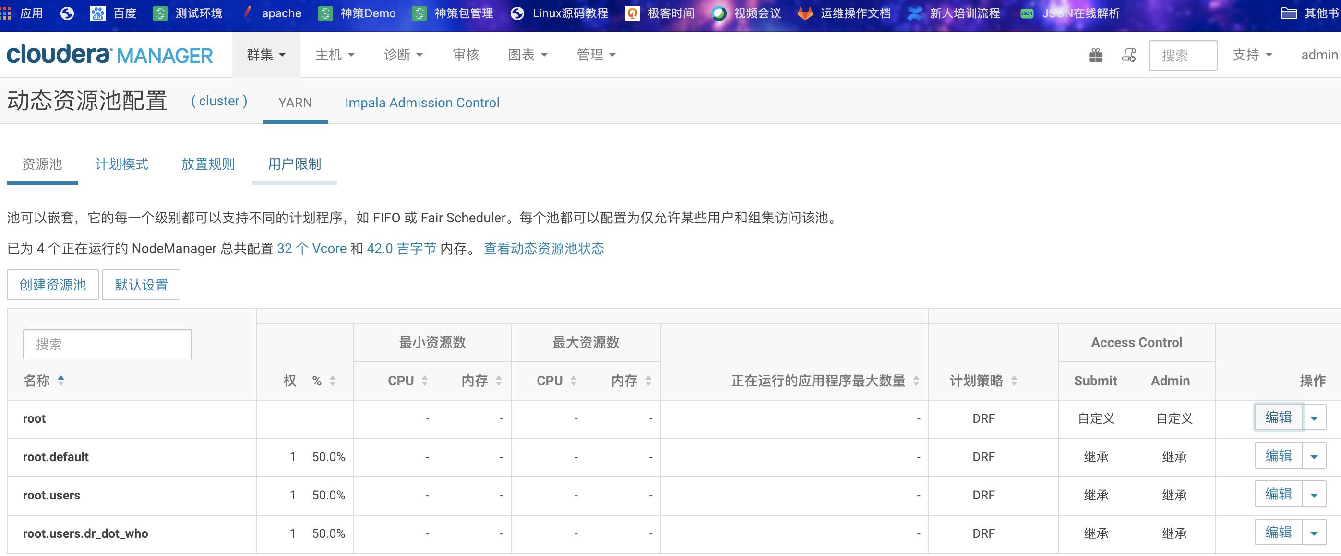Open the 群集 dropdown menu
Viewport: 1341px width, 556px height.
click(265, 54)
